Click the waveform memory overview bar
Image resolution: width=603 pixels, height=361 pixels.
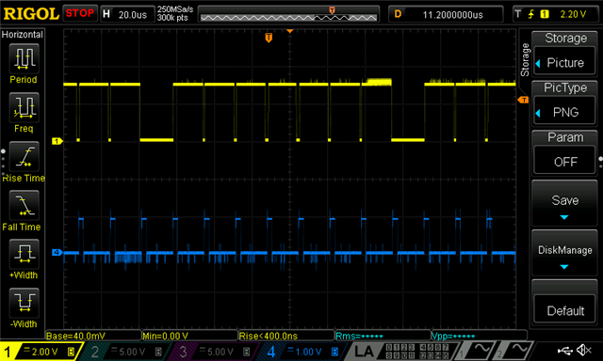click(288, 15)
